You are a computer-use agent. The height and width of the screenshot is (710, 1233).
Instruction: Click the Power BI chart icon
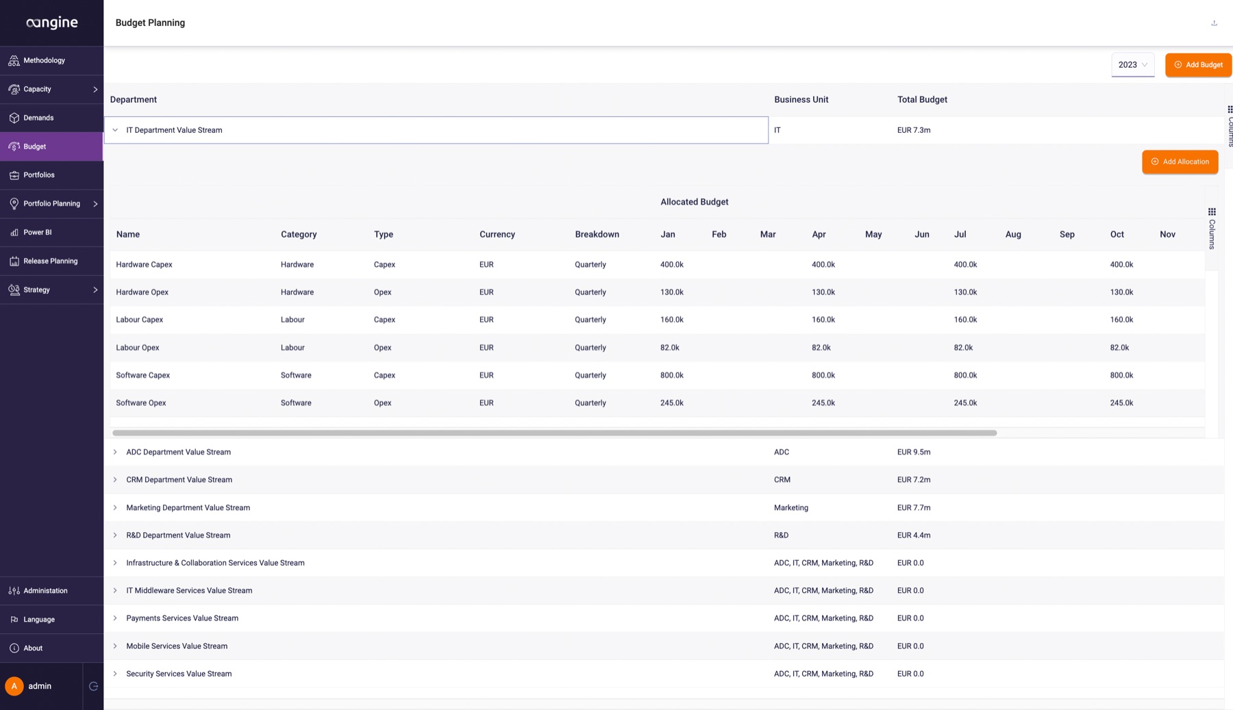click(x=14, y=233)
